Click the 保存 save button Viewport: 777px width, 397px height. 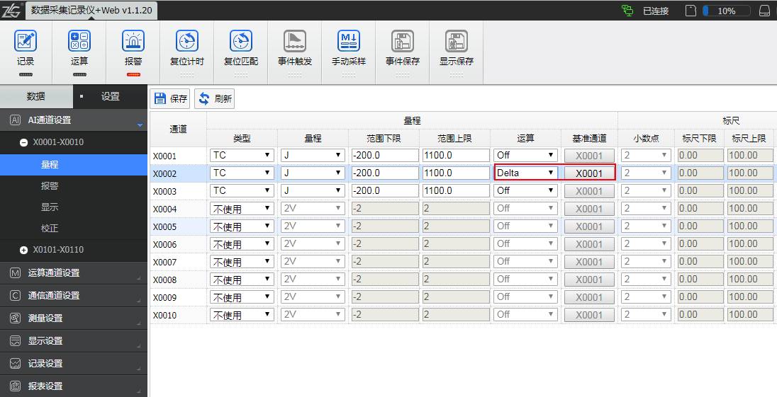[x=171, y=99]
